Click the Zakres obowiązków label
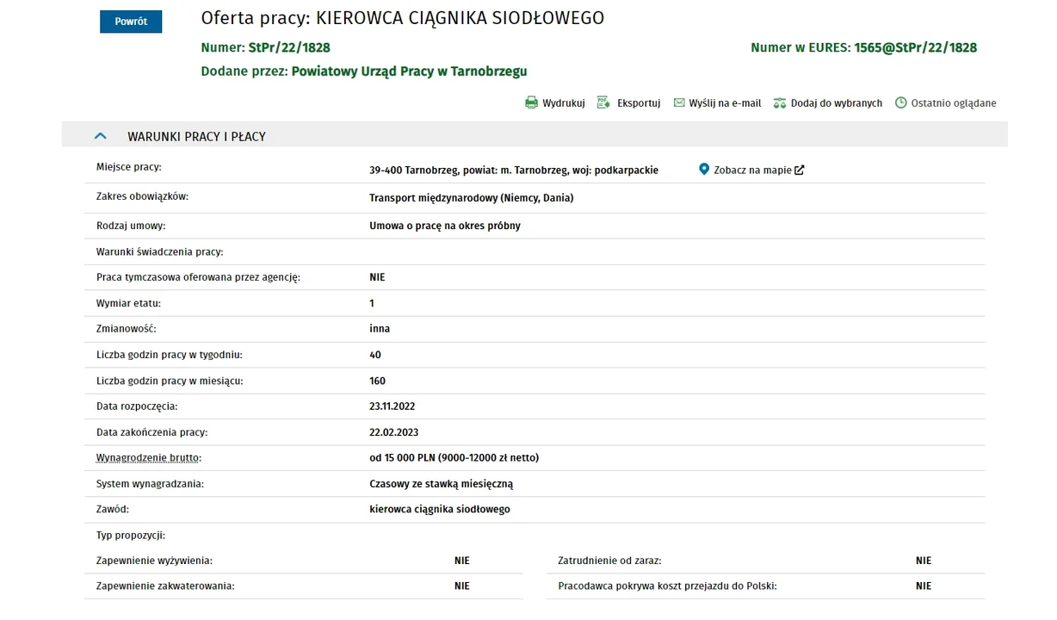1057x620 pixels. 142,196
